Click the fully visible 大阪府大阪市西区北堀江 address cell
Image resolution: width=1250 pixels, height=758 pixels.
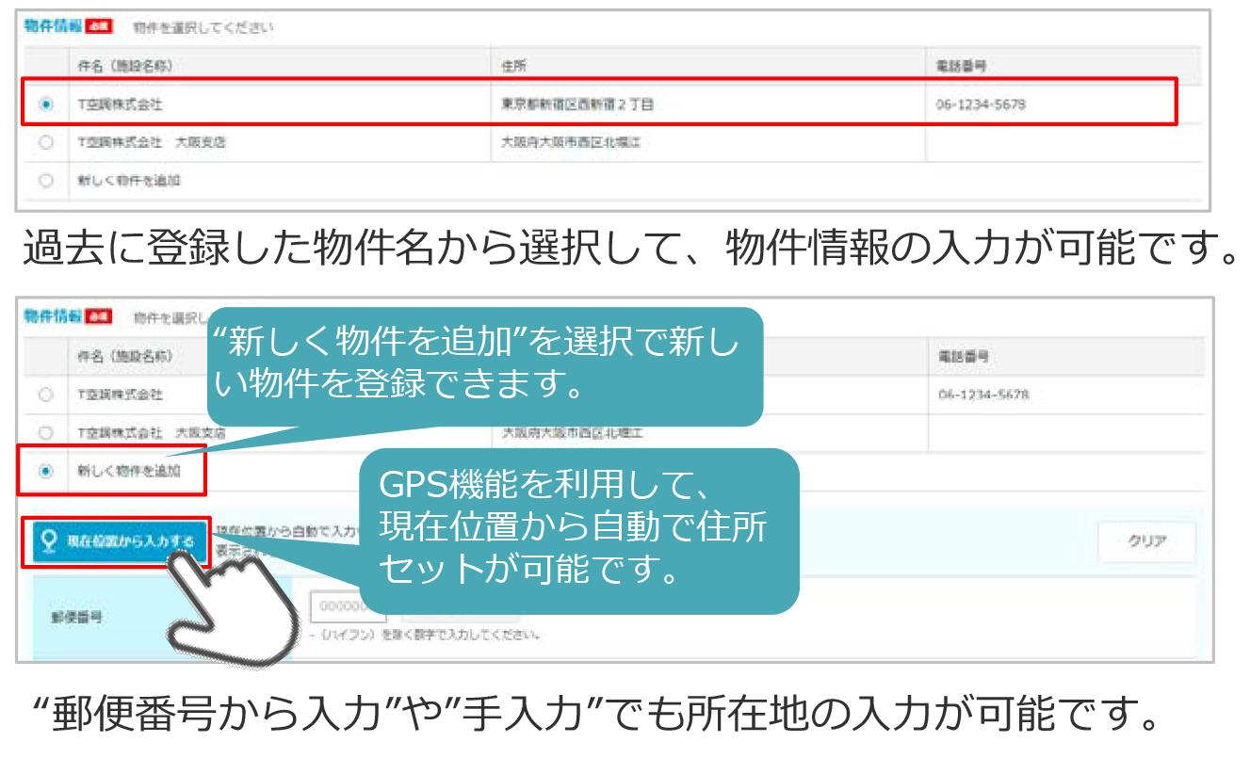tap(572, 142)
